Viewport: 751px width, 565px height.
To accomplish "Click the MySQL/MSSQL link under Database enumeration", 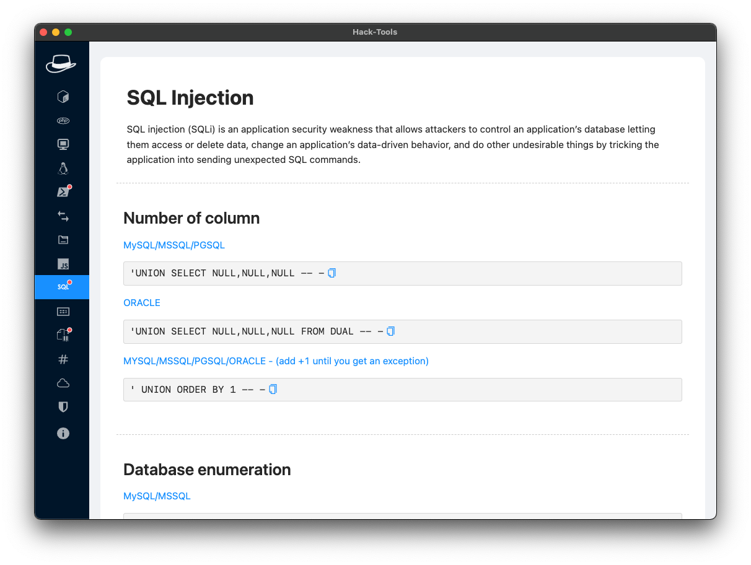I will tap(157, 496).
